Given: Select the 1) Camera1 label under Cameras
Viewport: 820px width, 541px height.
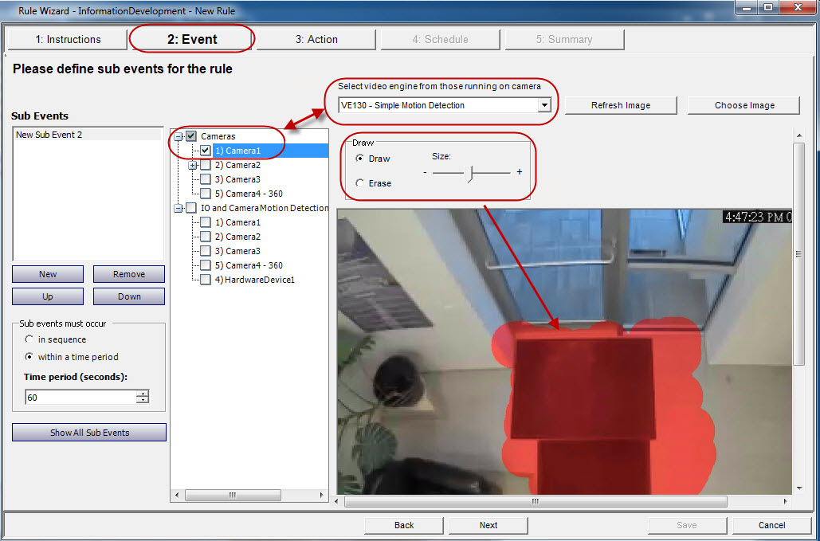Looking at the screenshot, I should pyautogui.click(x=238, y=151).
